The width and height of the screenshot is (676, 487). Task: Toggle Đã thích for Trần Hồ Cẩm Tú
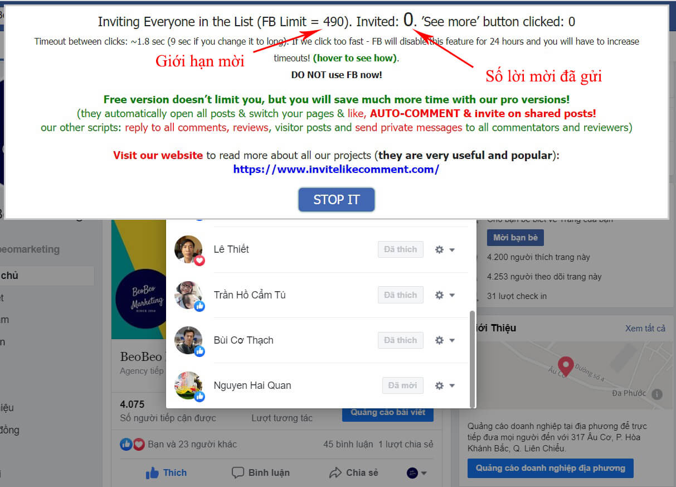400,295
